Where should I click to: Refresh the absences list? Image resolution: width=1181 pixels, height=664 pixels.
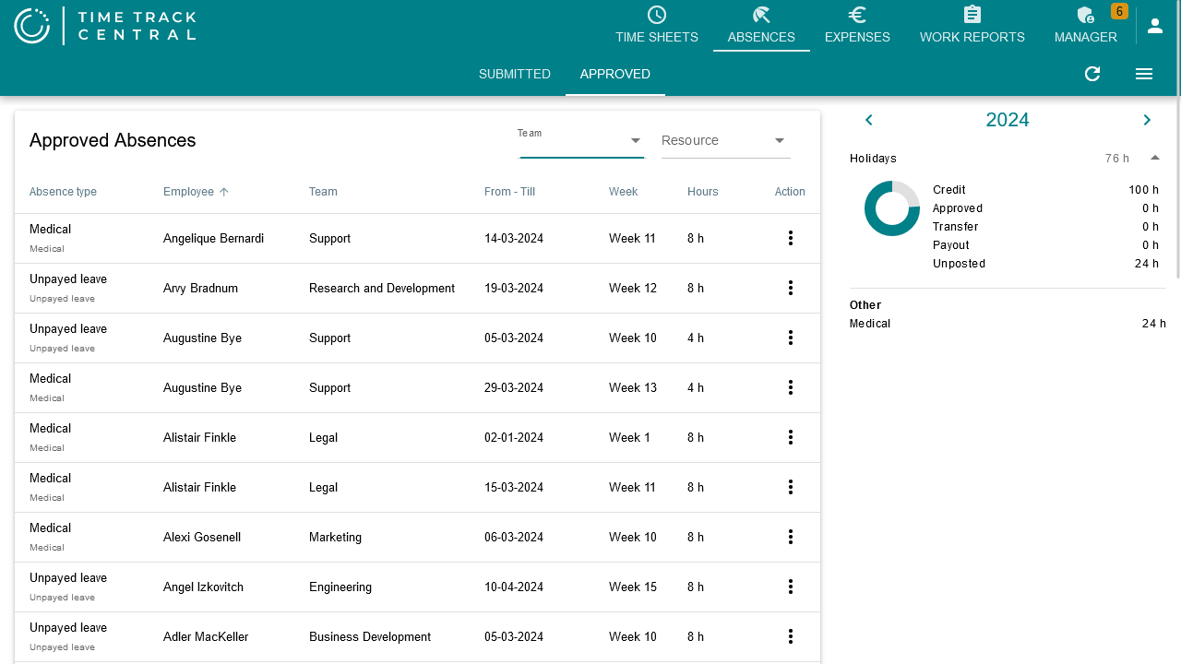[x=1092, y=74]
